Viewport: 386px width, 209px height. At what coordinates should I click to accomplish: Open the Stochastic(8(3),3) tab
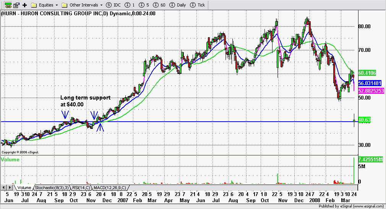pyautogui.click(x=52, y=188)
